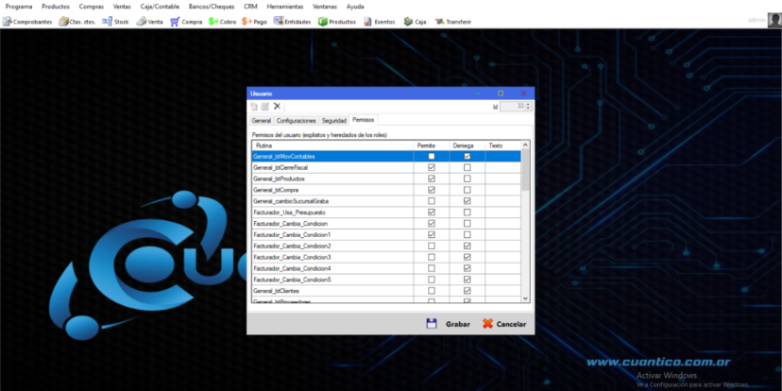The image size is (782, 391).
Task: Click the edit record icon in Usuario
Action: tap(265, 106)
